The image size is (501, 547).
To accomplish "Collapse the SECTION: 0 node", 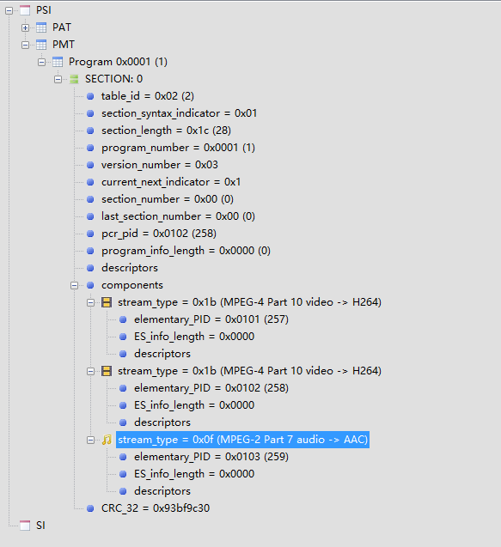I will [58, 80].
